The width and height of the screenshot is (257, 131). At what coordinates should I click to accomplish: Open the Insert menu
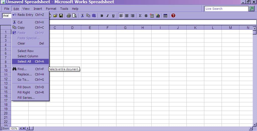click(38, 9)
